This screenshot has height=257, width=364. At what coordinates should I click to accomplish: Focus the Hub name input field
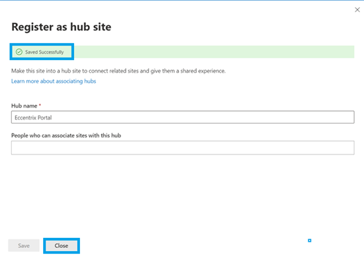(x=183, y=117)
